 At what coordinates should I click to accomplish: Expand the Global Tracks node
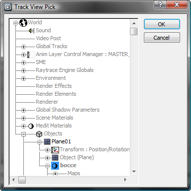click(23, 47)
